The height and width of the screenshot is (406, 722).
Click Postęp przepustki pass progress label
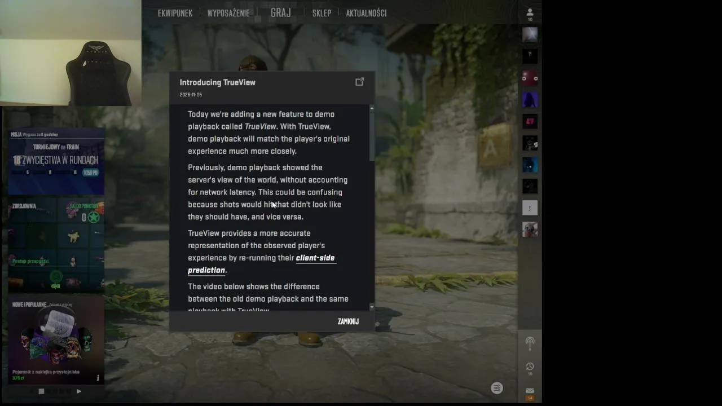(30, 261)
